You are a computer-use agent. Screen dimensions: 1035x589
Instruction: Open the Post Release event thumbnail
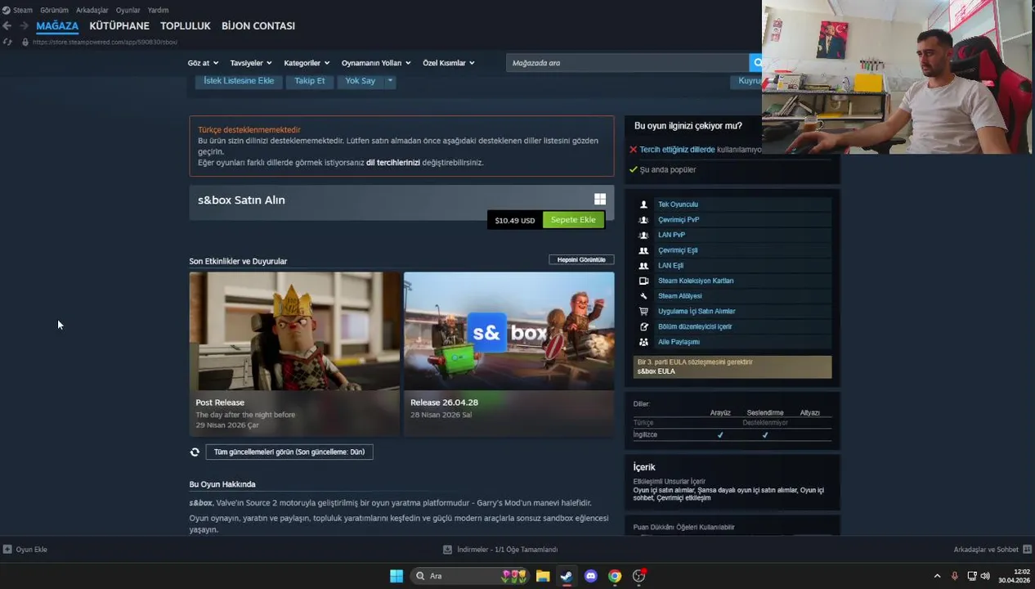pos(294,331)
